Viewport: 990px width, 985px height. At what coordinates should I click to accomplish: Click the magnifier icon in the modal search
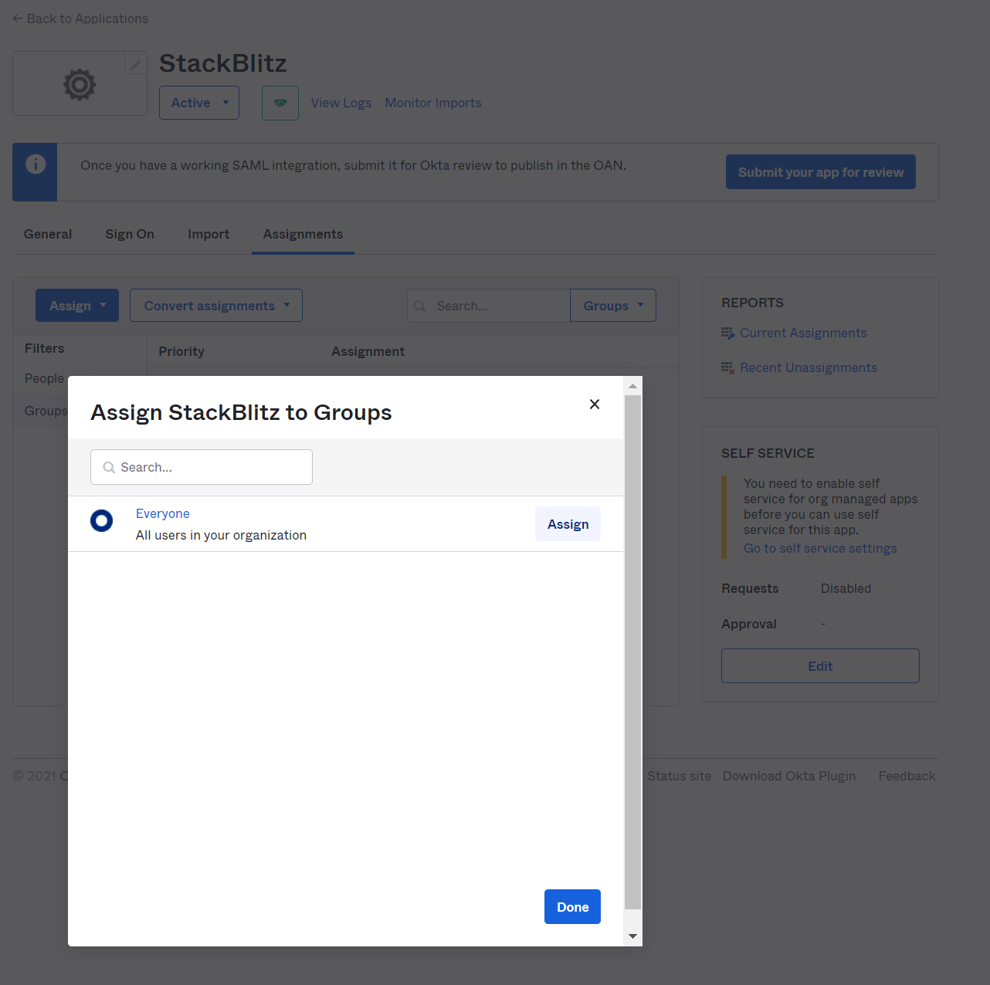pos(108,467)
